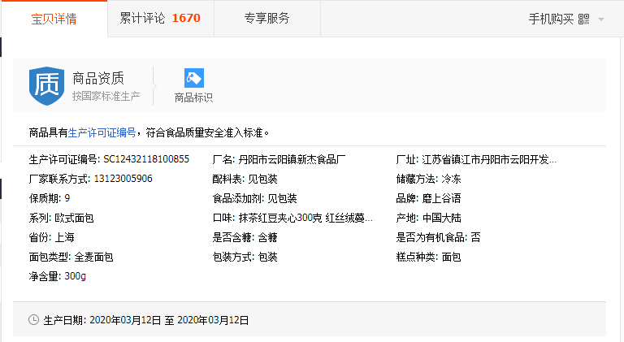Expand the 手机购买 dropdown arrow

601,19
